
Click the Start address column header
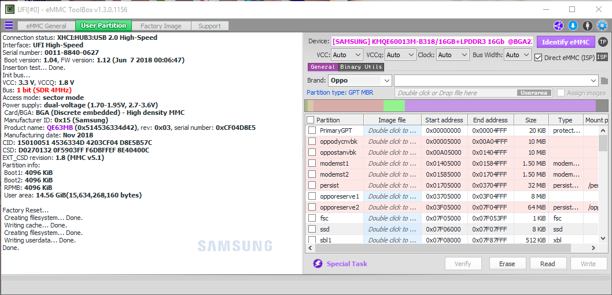[444, 120]
